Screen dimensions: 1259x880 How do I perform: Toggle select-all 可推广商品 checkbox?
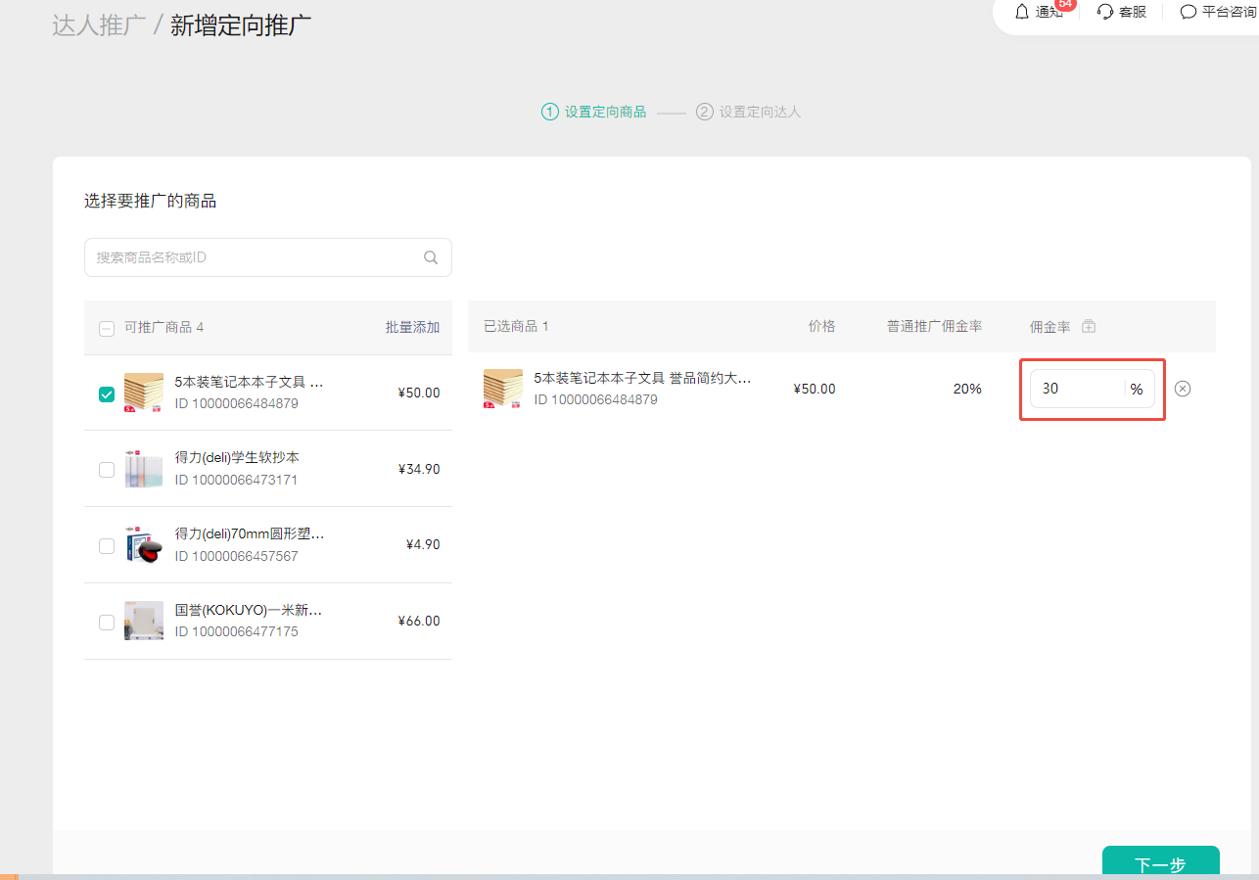click(107, 329)
